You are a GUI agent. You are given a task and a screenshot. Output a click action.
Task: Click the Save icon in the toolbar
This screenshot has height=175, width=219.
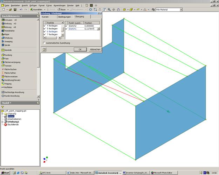click(15, 9)
